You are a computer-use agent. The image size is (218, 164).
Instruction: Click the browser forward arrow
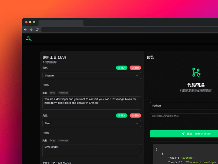point(31,30)
